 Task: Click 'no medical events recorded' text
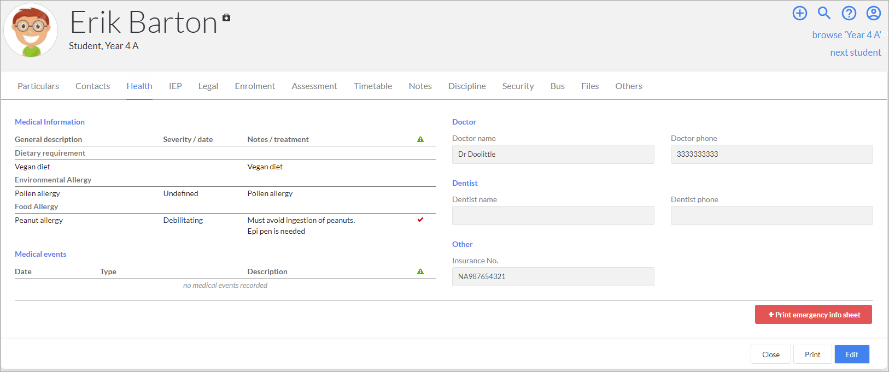(x=225, y=285)
